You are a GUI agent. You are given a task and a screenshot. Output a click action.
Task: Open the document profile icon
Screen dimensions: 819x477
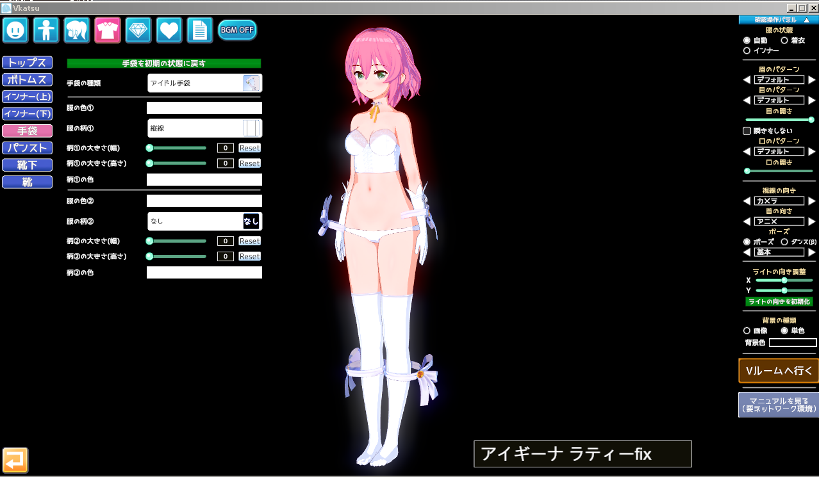(200, 30)
